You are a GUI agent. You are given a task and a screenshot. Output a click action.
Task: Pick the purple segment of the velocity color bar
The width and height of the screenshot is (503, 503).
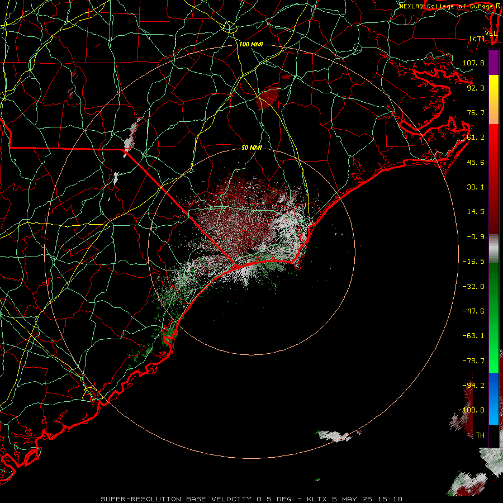pos(493,62)
